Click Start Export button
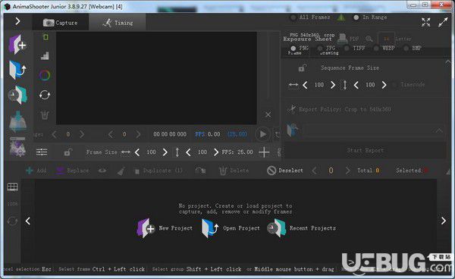The width and height of the screenshot is (455, 279). click(365, 150)
